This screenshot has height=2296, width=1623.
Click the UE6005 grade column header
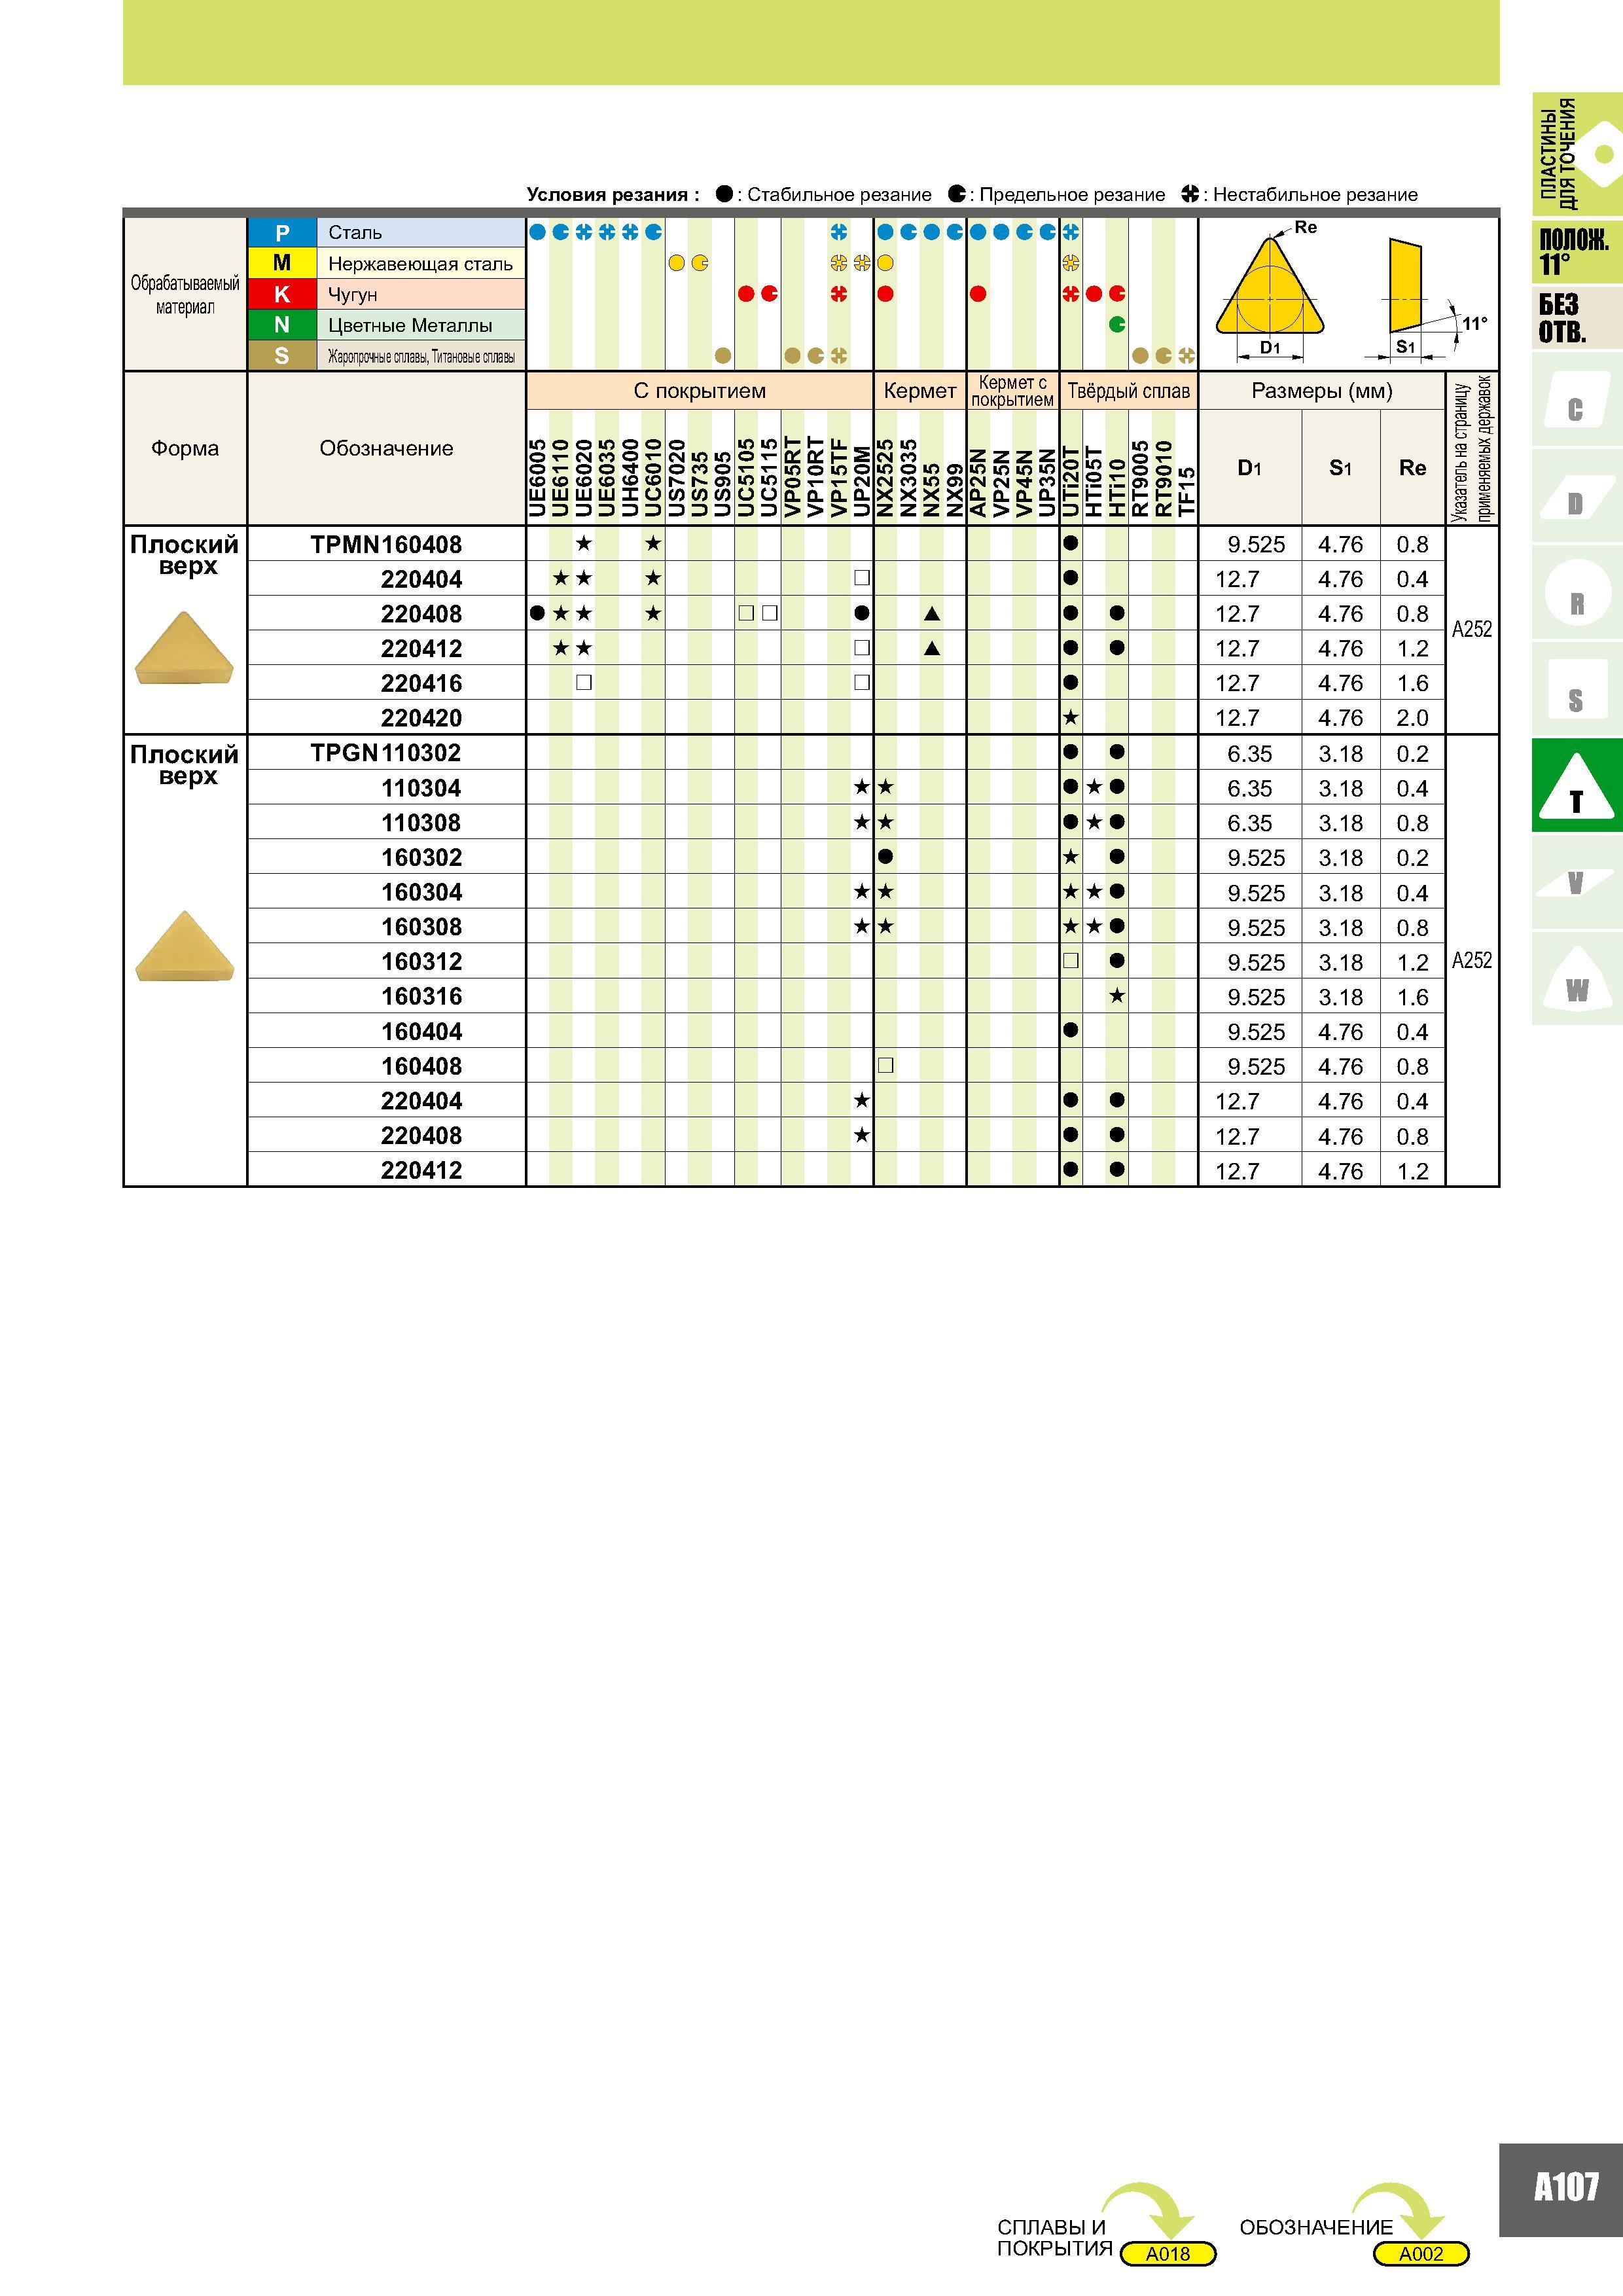coord(537,478)
